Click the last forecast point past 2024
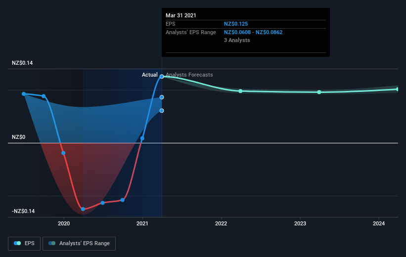406x257 pixels. pos(398,89)
